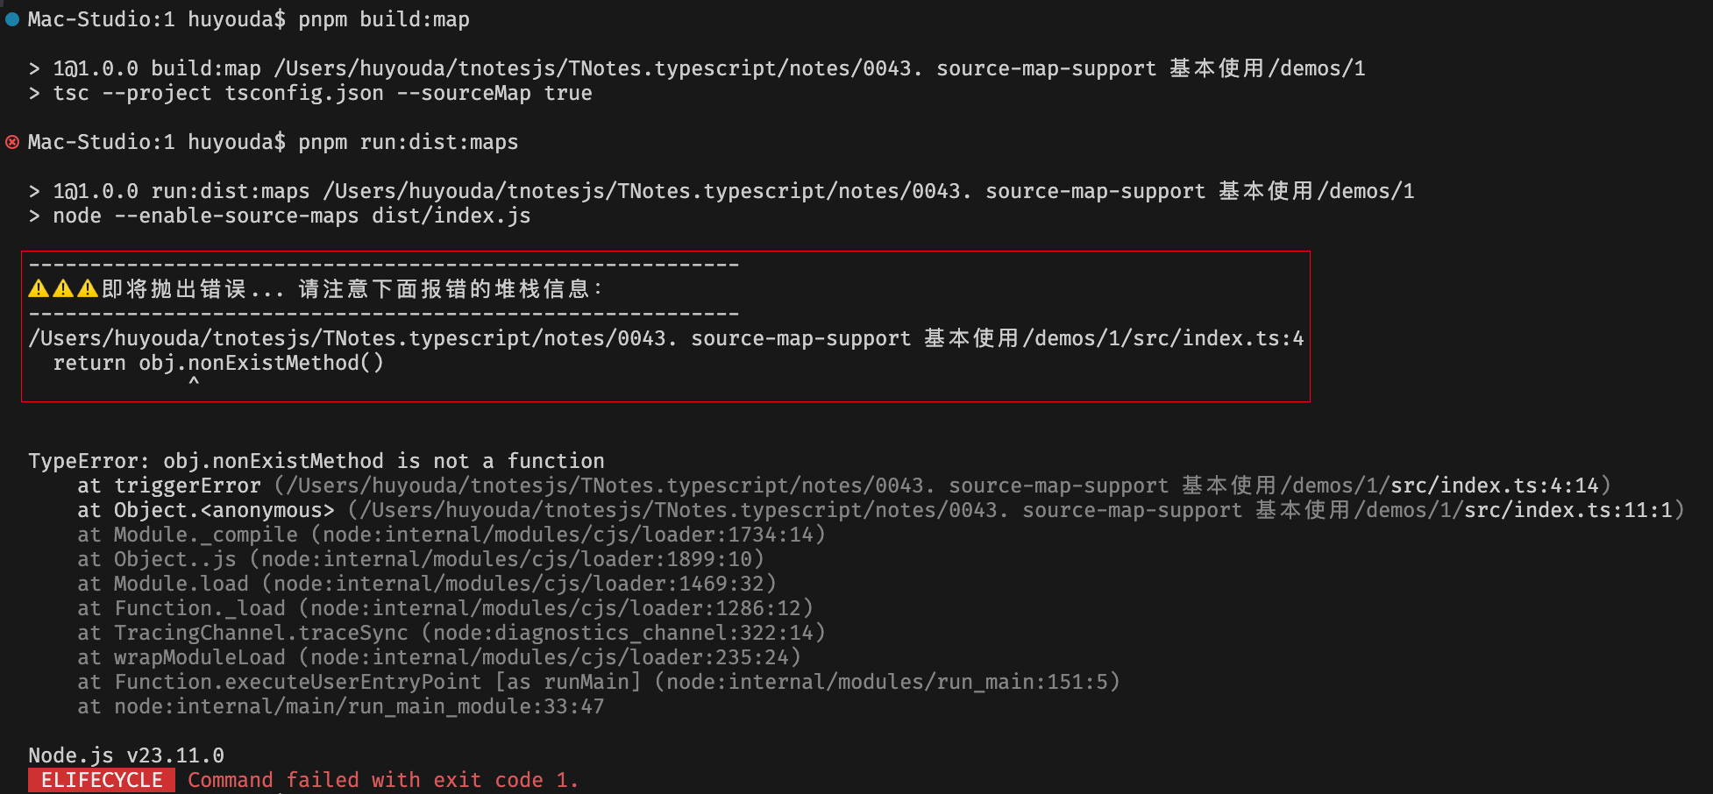Screen dimensions: 1713x794
Task: Click the third yellow warning triangle
Action: (x=88, y=289)
